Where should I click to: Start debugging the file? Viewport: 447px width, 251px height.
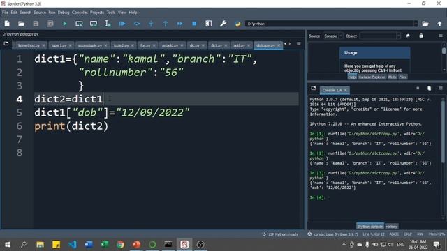click(122, 24)
